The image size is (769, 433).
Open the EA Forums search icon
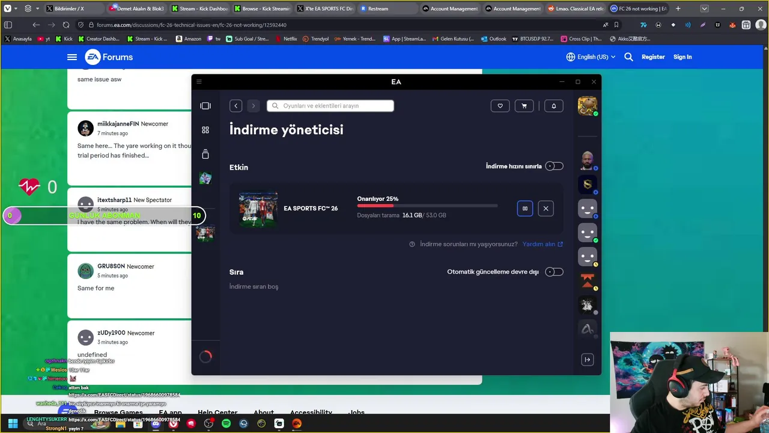(628, 57)
